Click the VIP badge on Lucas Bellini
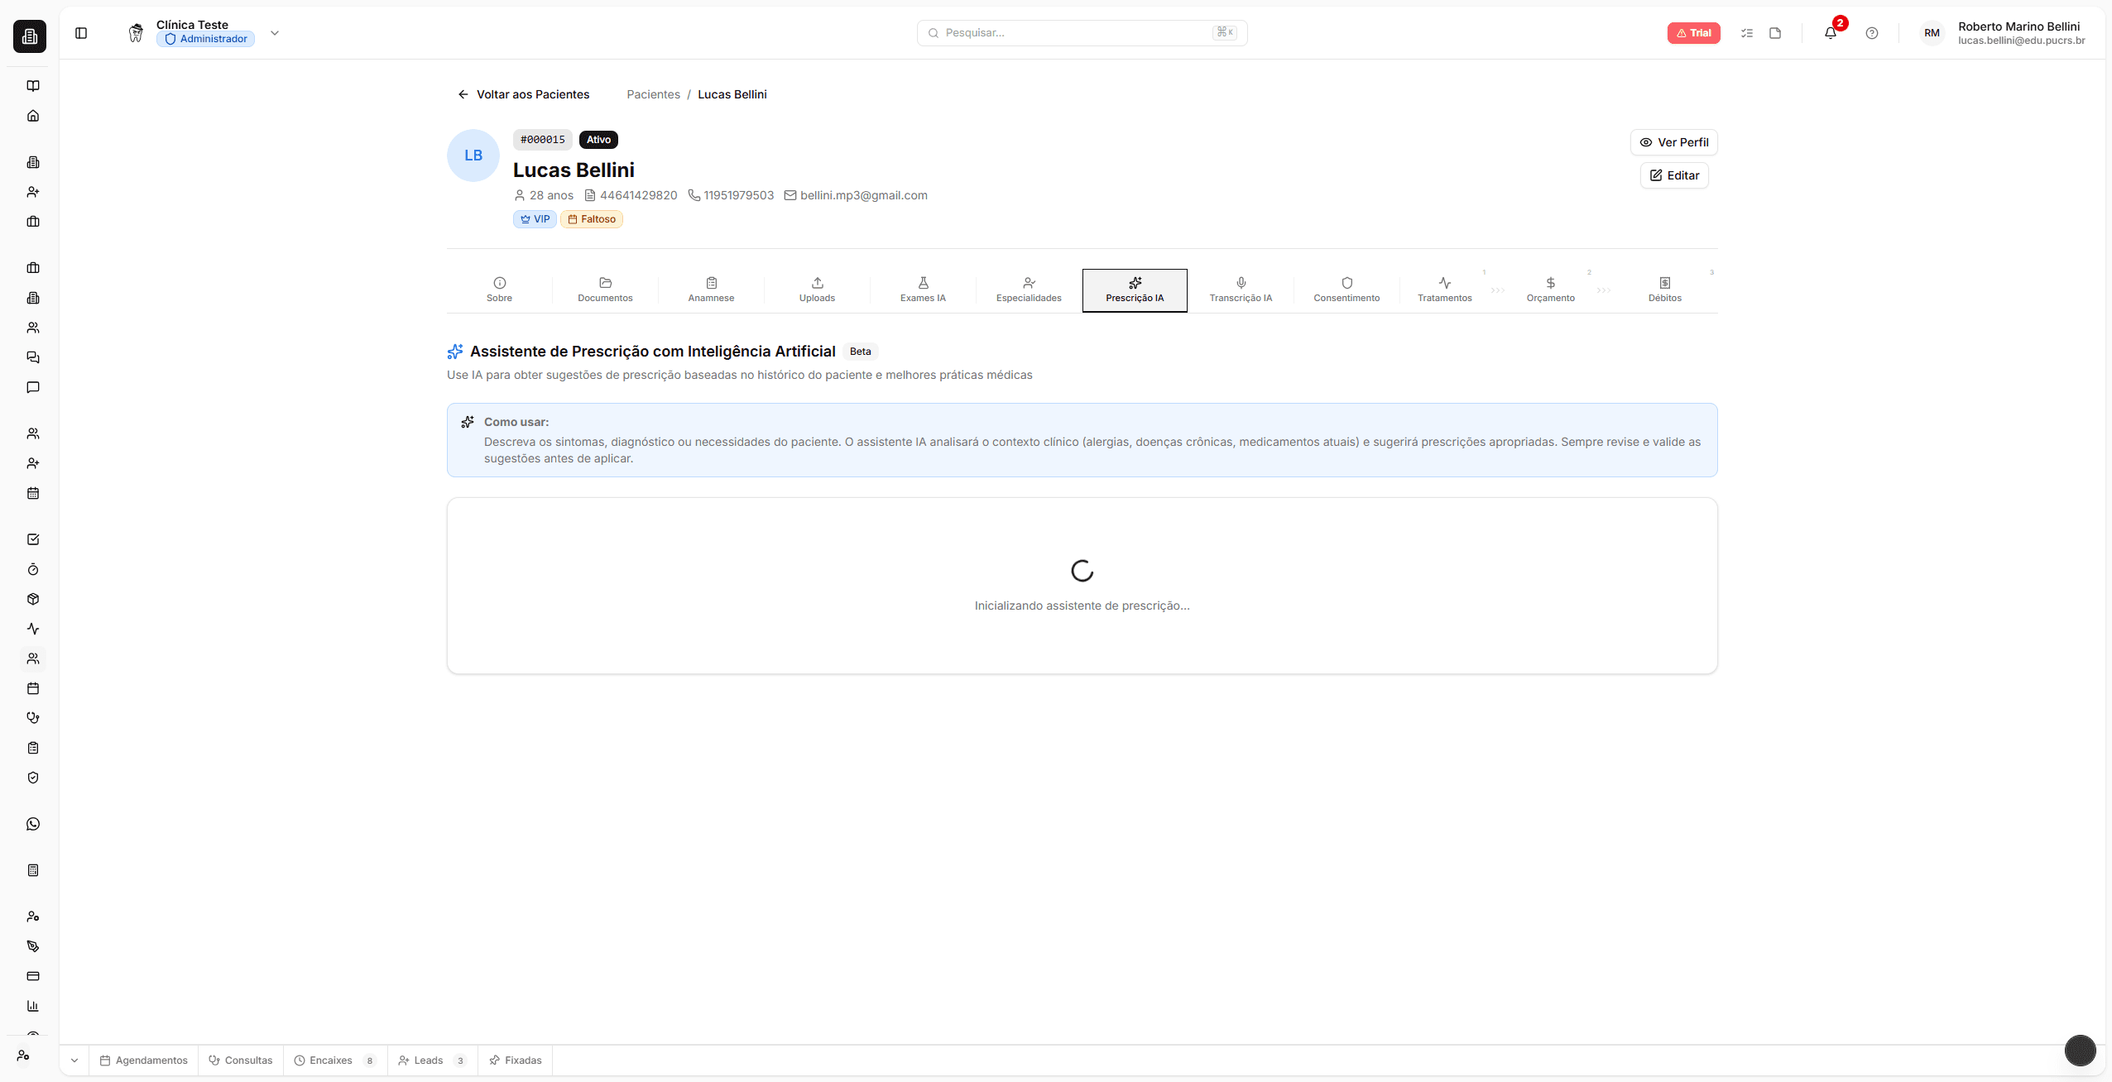Image resolution: width=2112 pixels, height=1082 pixels. [x=535, y=218]
